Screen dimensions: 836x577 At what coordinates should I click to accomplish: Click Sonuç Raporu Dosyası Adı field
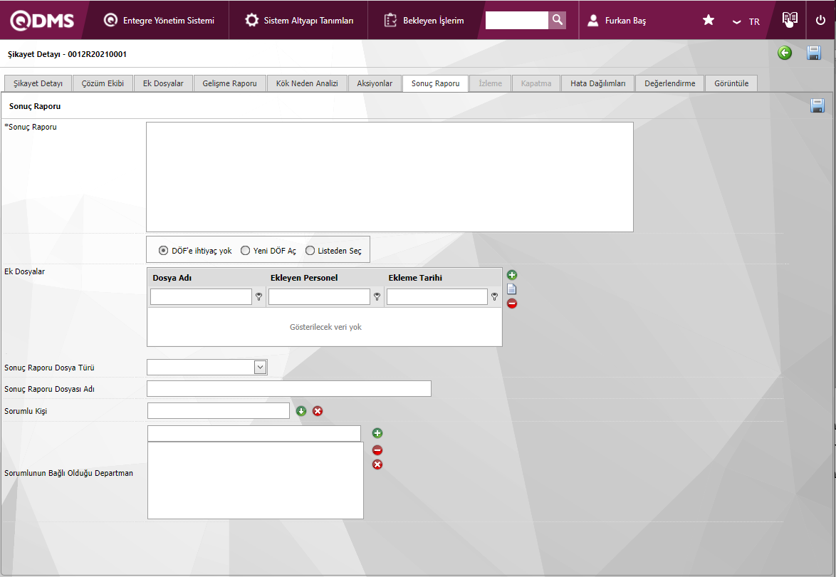coord(289,389)
